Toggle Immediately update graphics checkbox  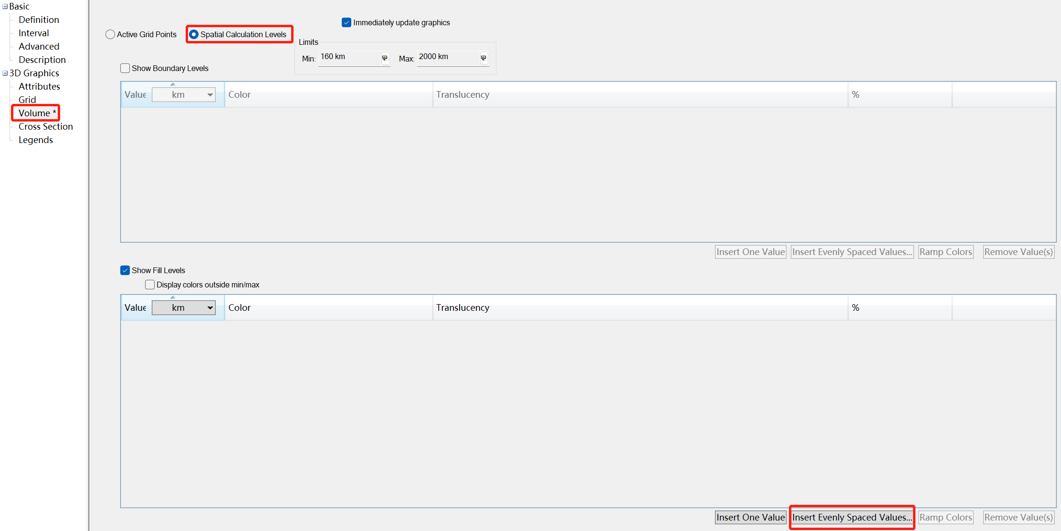tap(347, 22)
